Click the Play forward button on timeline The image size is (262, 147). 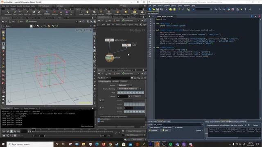(15, 131)
